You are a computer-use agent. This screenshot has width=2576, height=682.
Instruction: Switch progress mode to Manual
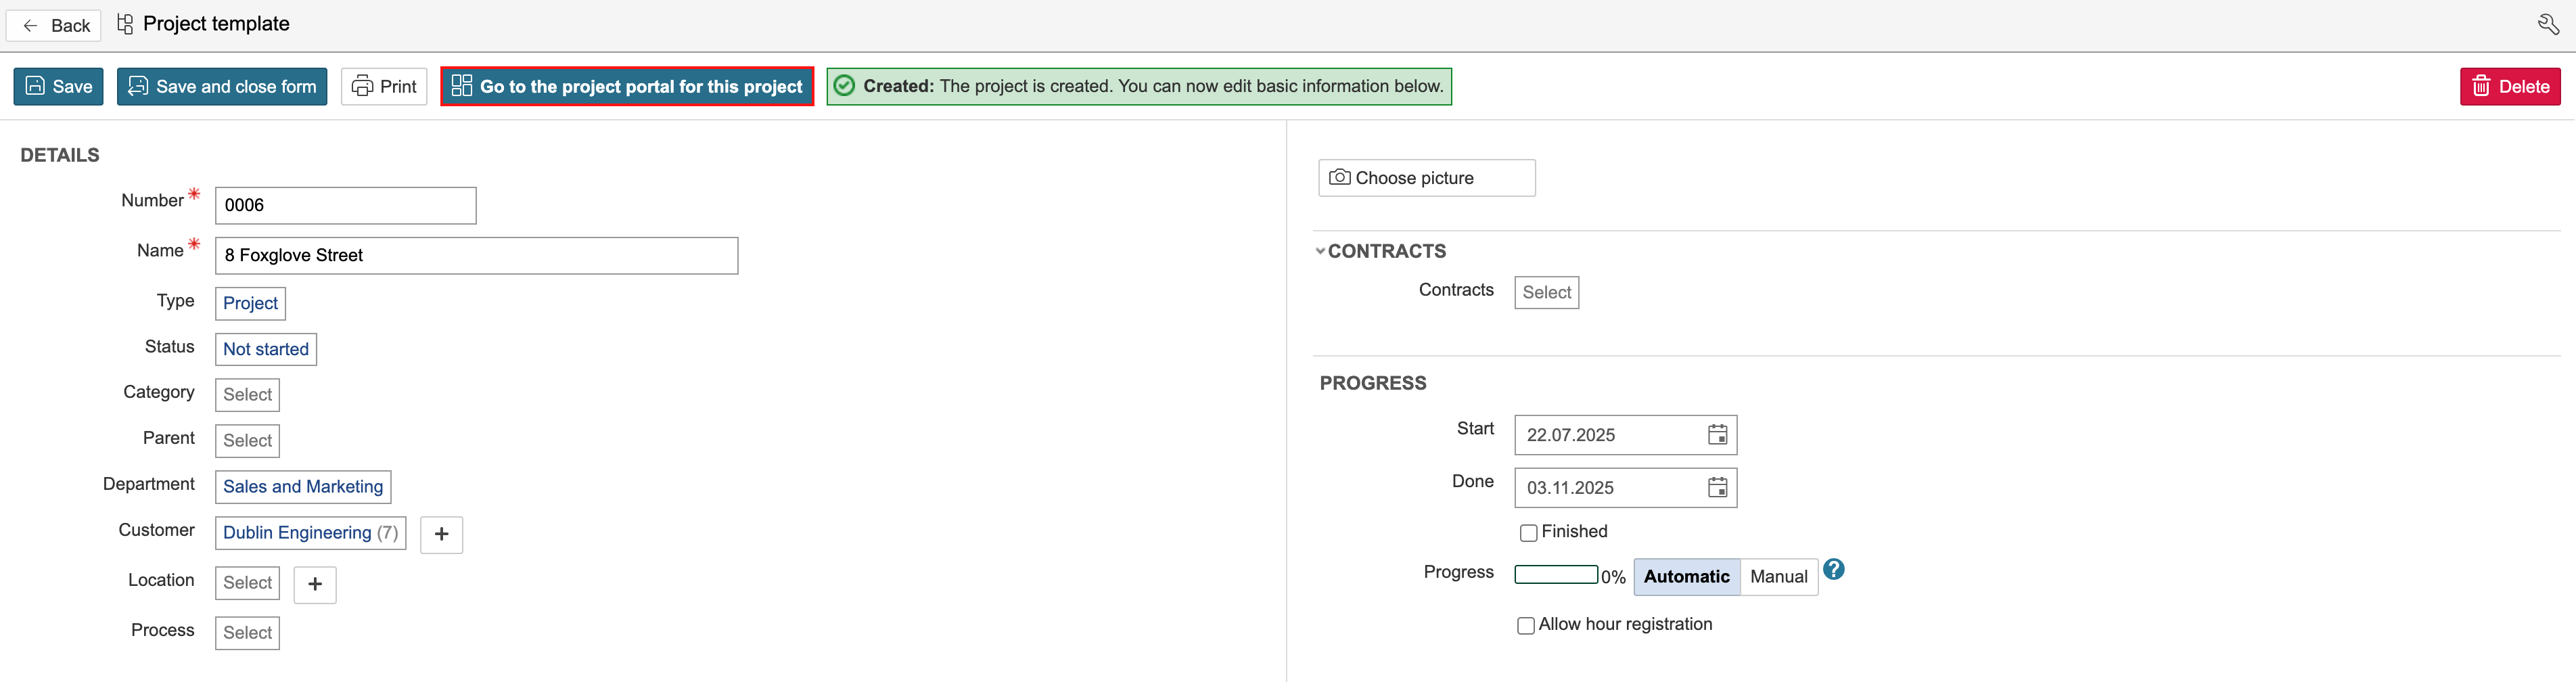[x=1778, y=577]
